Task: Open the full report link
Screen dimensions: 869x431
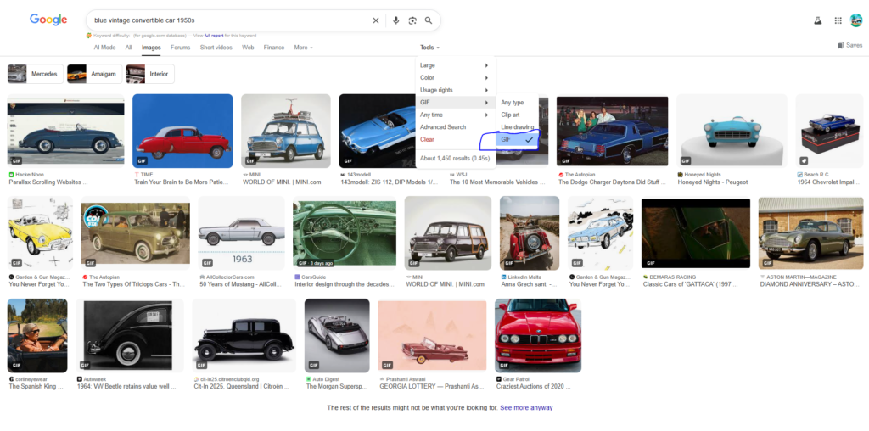Action: click(x=213, y=36)
